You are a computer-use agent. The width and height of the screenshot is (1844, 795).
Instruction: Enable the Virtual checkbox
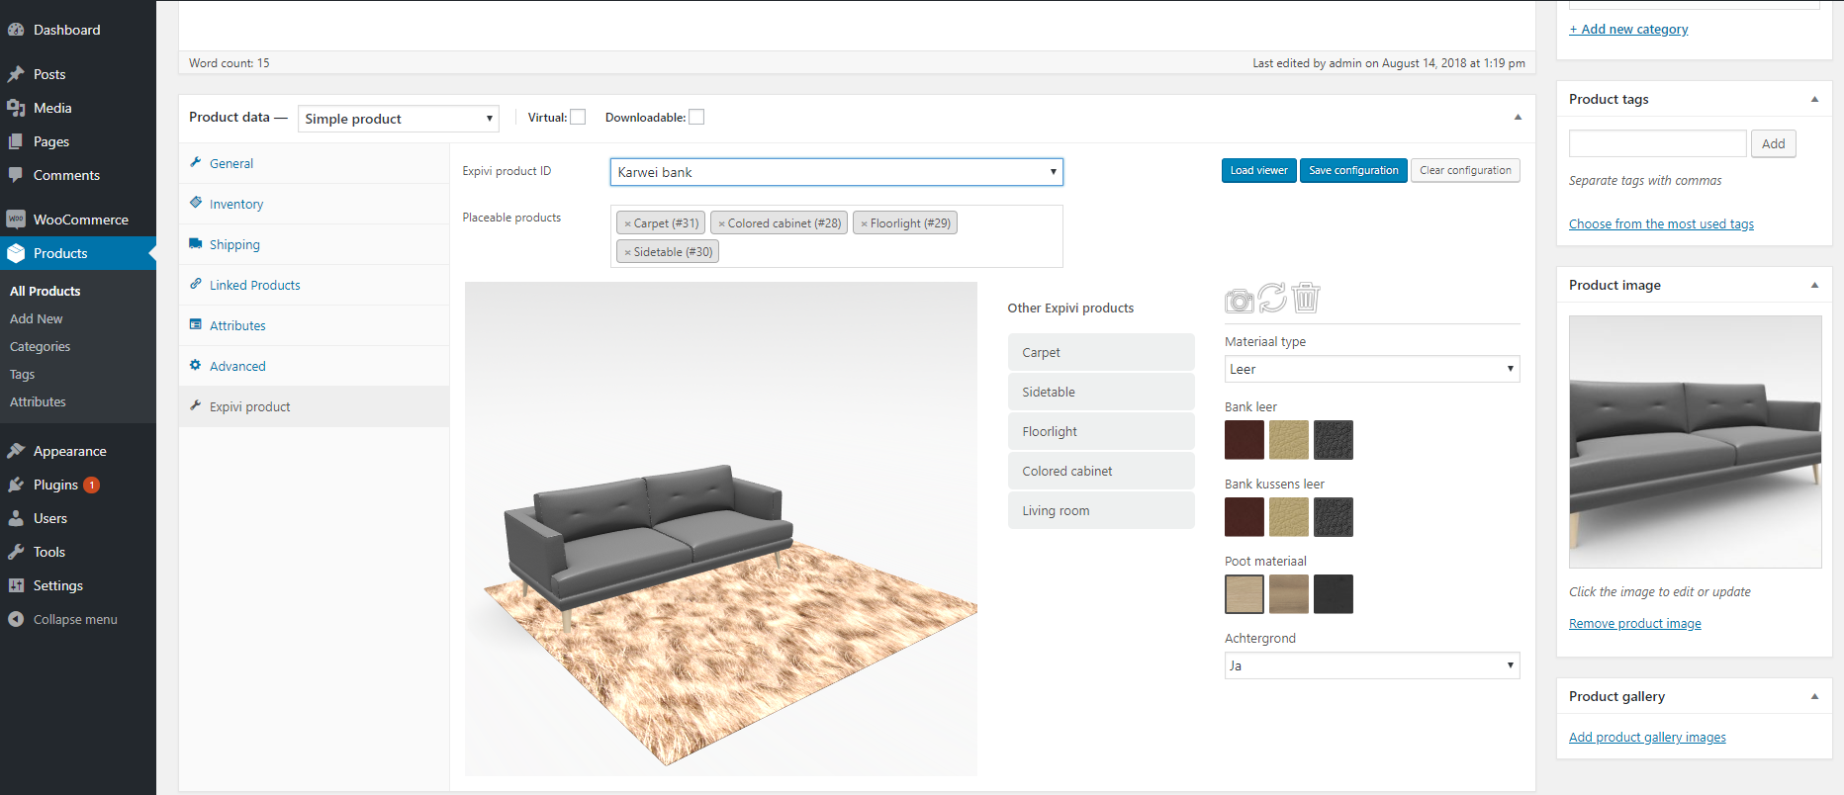[x=578, y=117]
